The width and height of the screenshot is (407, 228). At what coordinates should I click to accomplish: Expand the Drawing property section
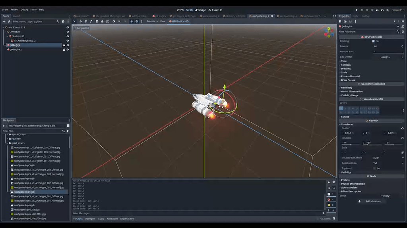coord(345,69)
